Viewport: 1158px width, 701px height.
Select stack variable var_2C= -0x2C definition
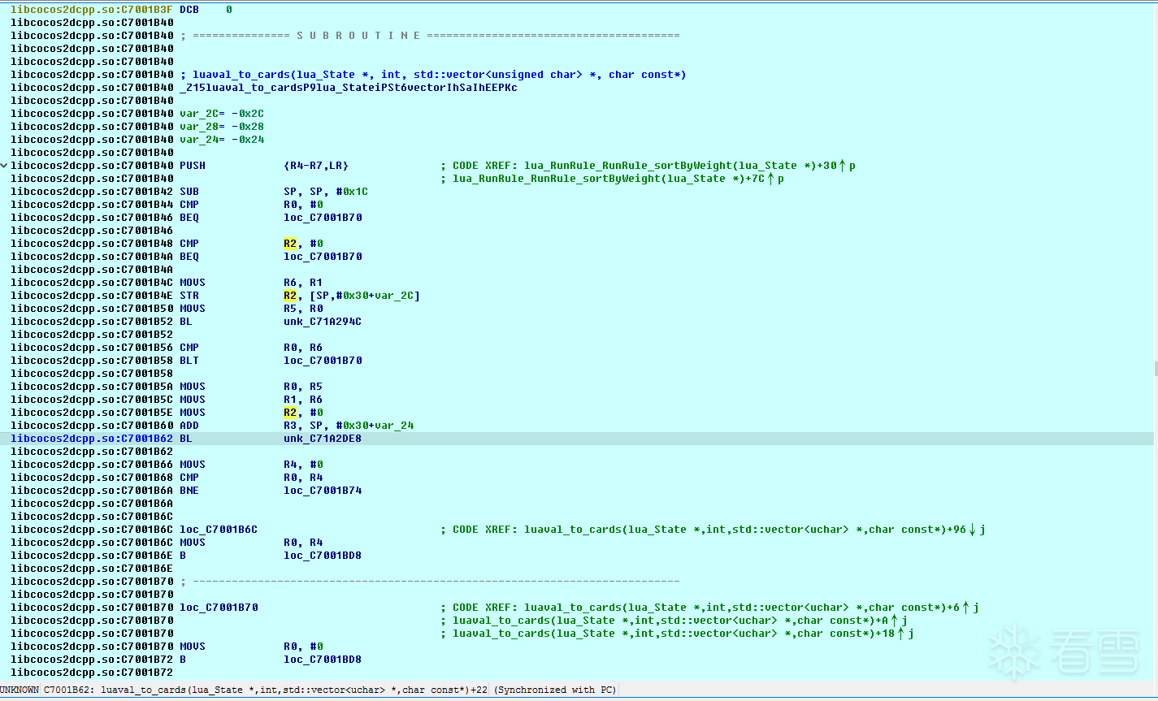(x=222, y=114)
